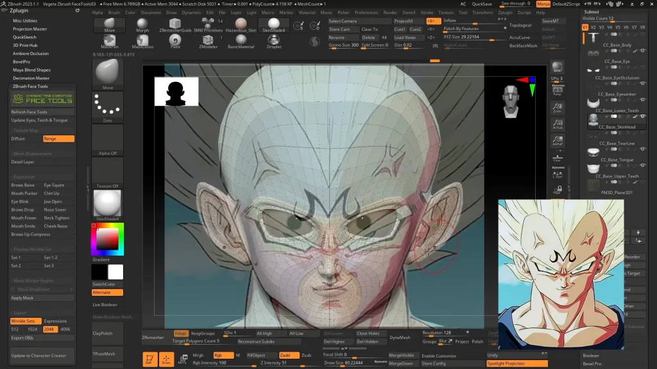Expand Ambient Occlusion section

31,54
